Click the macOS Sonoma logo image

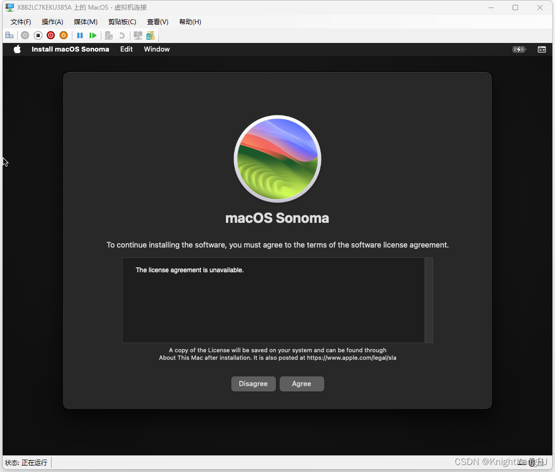[x=277, y=159]
